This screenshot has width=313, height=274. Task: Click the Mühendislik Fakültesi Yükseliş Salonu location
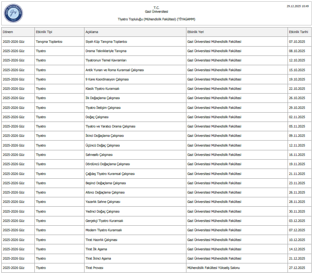tap(216, 268)
